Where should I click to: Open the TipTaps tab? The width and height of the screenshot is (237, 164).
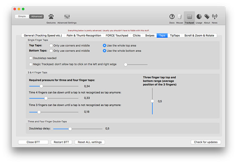[x=175, y=35]
